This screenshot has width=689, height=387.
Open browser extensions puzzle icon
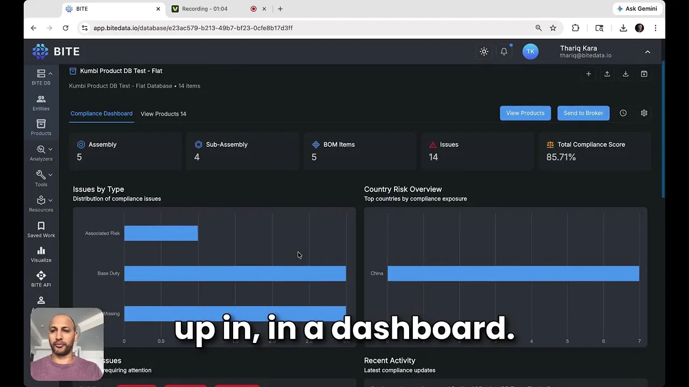[x=575, y=28]
